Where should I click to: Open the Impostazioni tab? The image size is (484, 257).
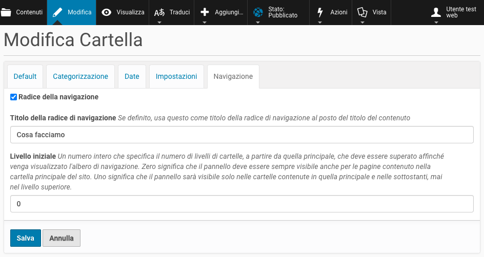click(x=176, y=76)
